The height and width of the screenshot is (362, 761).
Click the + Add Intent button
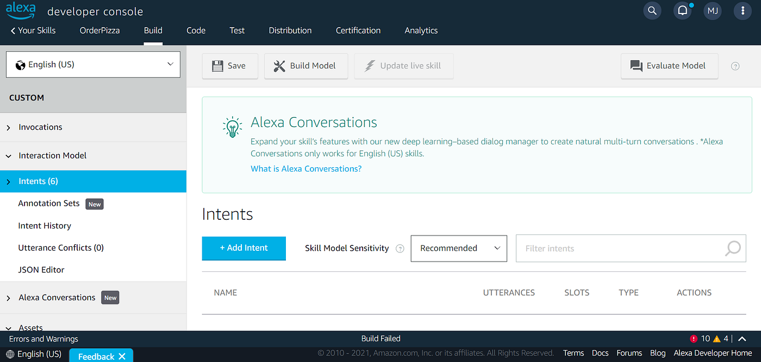pyautogui.click(x=244, y=248)
